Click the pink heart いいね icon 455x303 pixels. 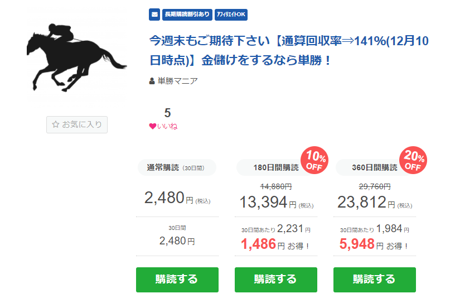pyautogui.click(x=153, y=126)
